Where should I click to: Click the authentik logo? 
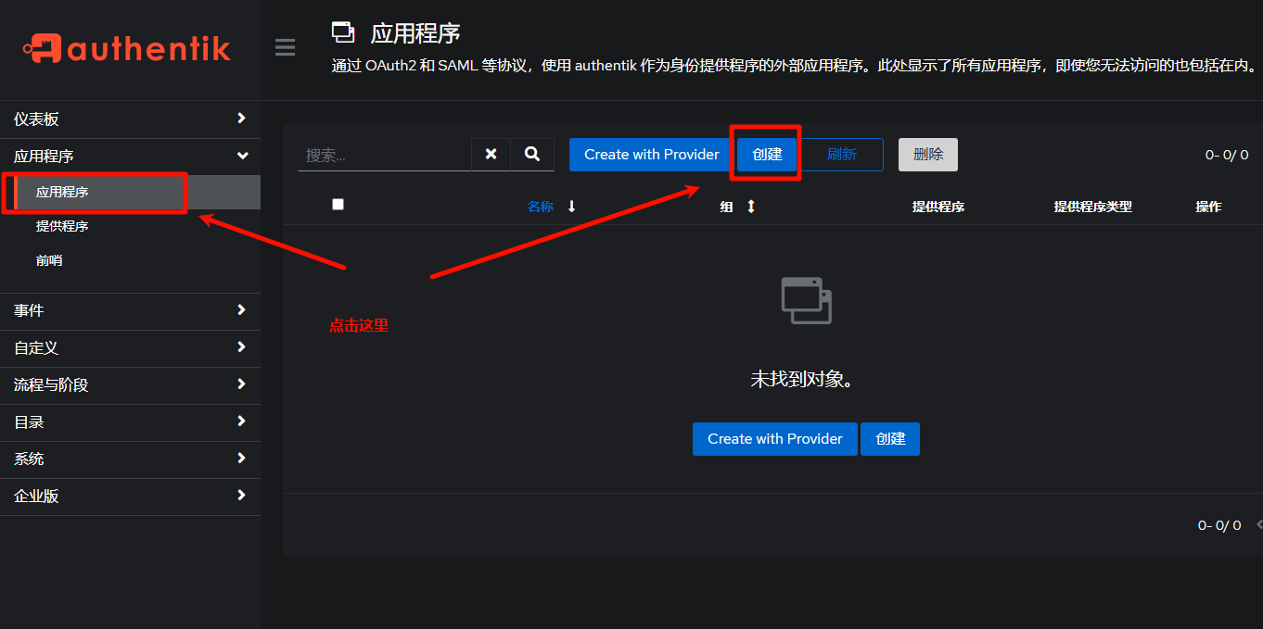point(128,48)
